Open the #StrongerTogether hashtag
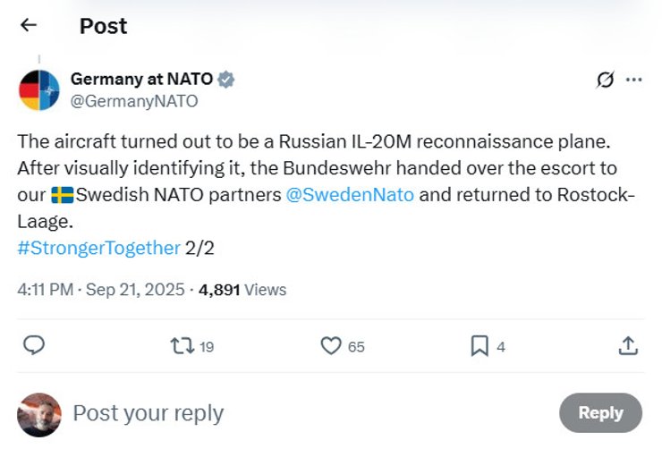 click(98, 248)
